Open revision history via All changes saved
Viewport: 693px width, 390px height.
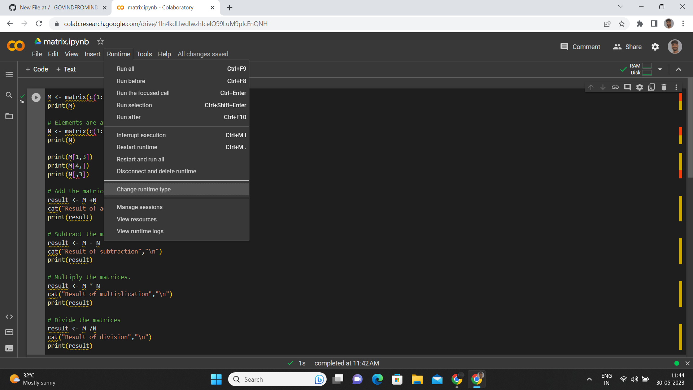[203, 54]
